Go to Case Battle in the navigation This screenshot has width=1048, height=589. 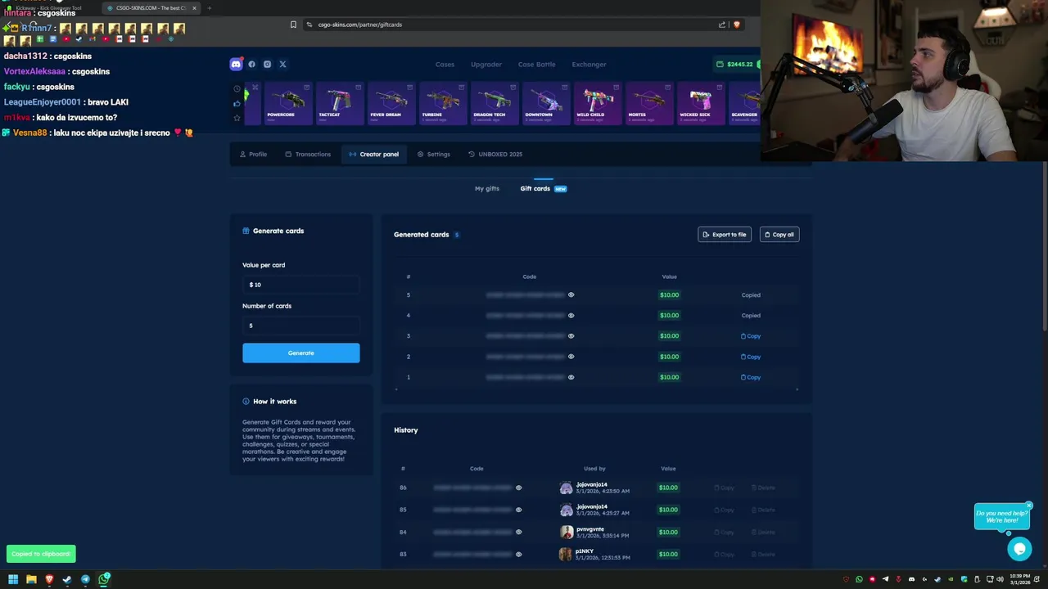point(536,64)
